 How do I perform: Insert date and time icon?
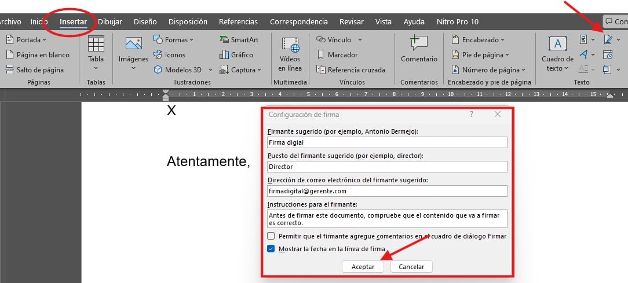[x=608, y=54]
